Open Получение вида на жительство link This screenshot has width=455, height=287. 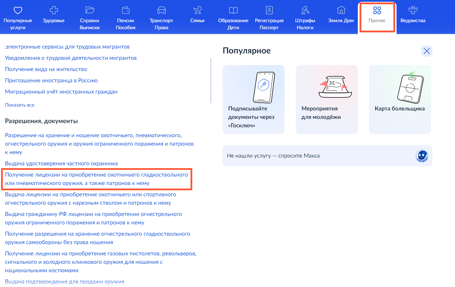pyautogui.click(x=46, y=69)
